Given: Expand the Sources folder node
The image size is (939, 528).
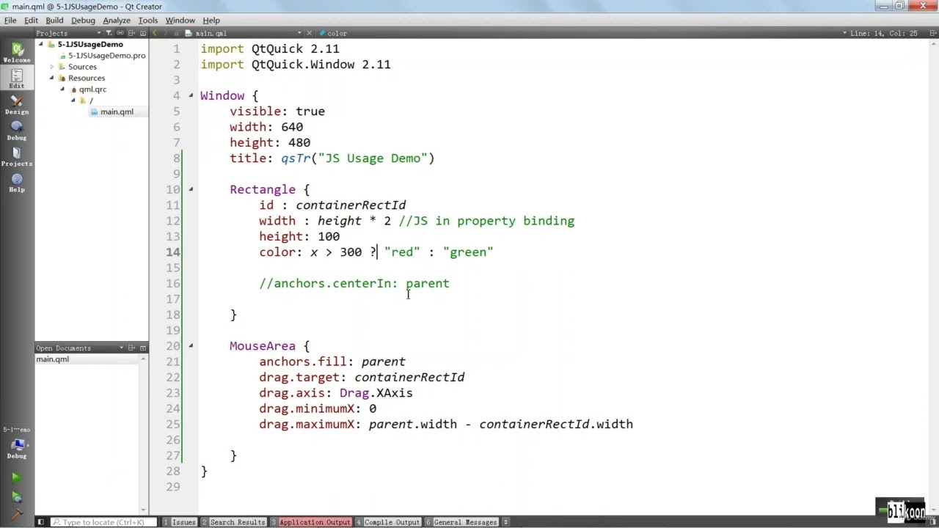Looking at the screenshot, I should point(52,67).
